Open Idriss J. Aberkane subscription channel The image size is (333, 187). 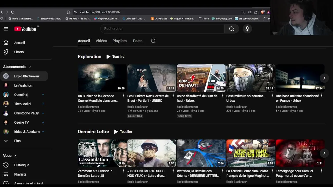pos(24,132)
